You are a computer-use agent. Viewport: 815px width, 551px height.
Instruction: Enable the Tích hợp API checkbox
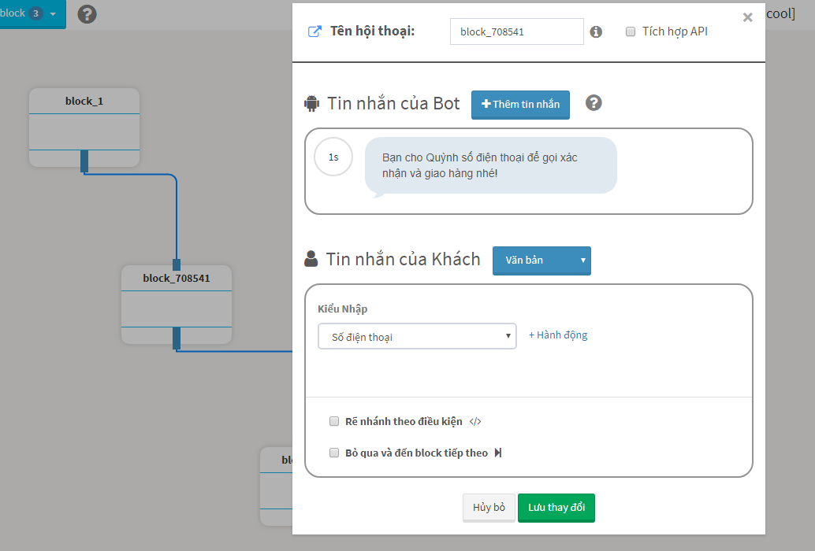(631, 31)
